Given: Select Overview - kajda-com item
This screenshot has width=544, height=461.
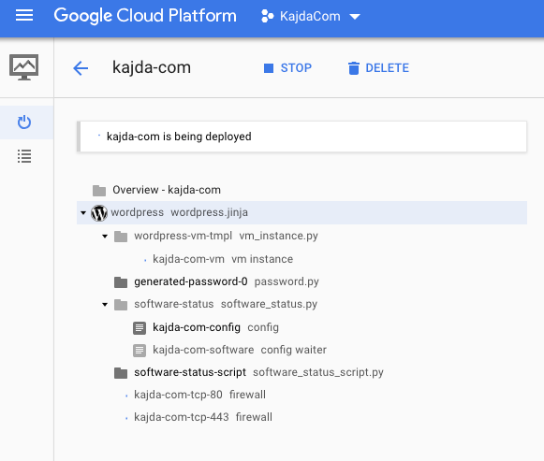Looking at the screenshot, I should tap(167, 190).
